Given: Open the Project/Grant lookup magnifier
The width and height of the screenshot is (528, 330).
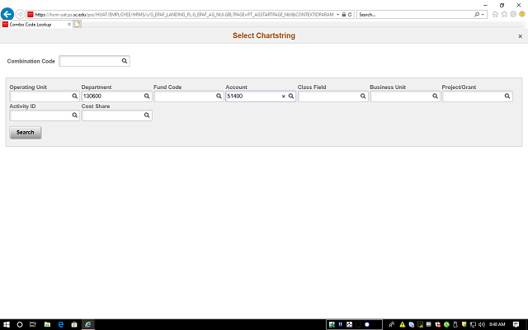Looking at the screenshot, I should (507, 96).
